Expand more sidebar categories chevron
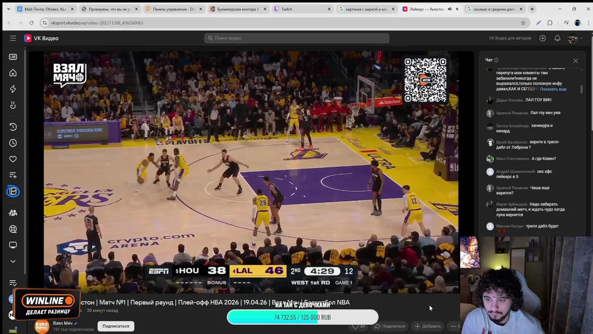The height and width of the screenshot is (334, 593). tap(13, 261)
